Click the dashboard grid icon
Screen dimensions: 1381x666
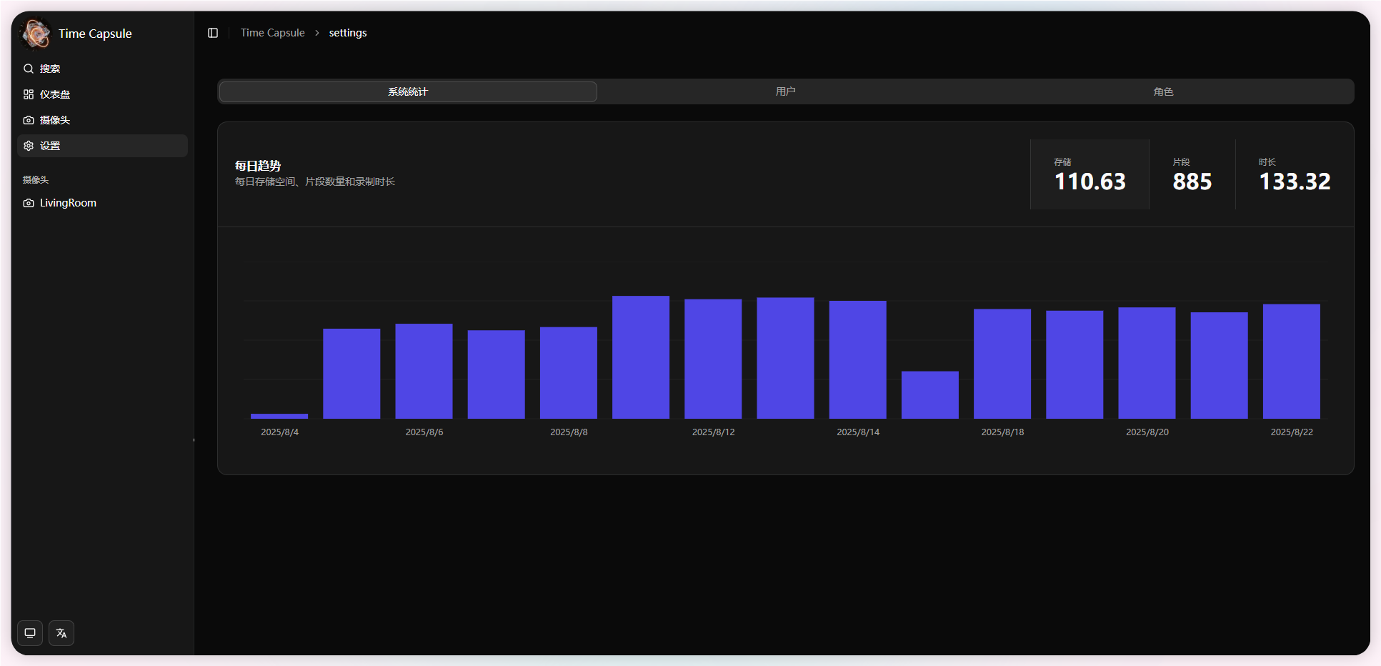point(29,94)
